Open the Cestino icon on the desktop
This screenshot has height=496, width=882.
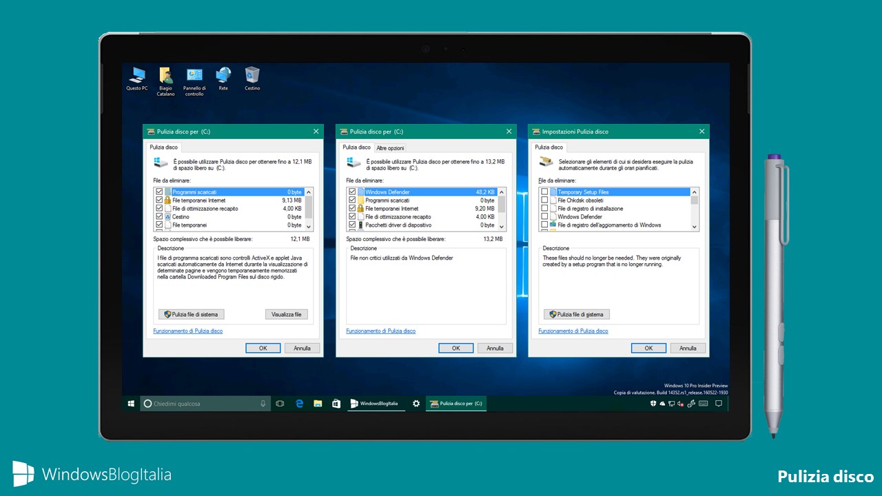click(252, 79)
